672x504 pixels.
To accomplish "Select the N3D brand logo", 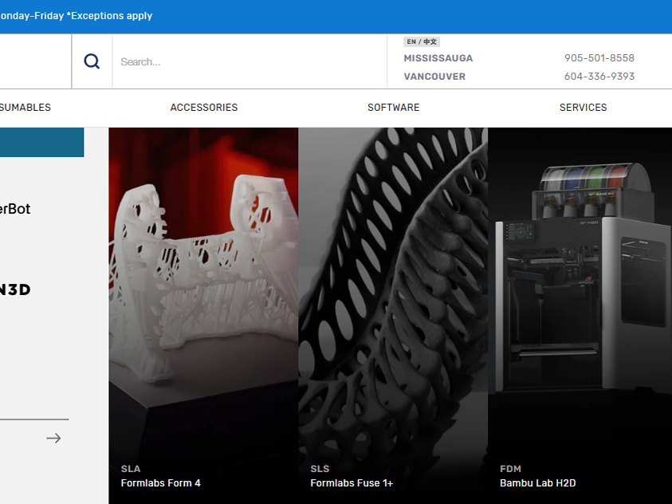I will (x=15, y=289).
